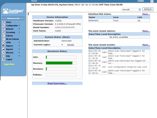Click the Juniper Networks logo
This screenshot has height=118, width=157.
coord(13,11)
